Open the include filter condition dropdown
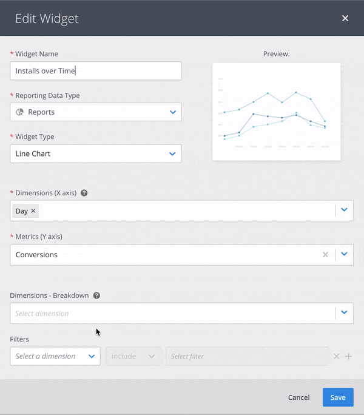The image size is (364, 415). (x=133, y=356)
